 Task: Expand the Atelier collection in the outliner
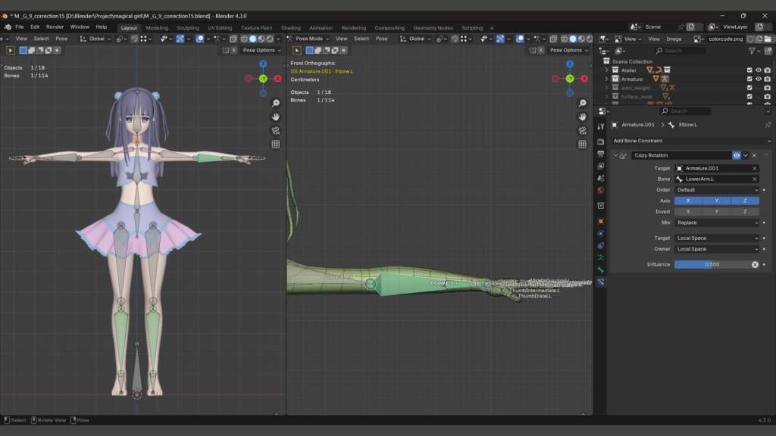pos(607,70)
